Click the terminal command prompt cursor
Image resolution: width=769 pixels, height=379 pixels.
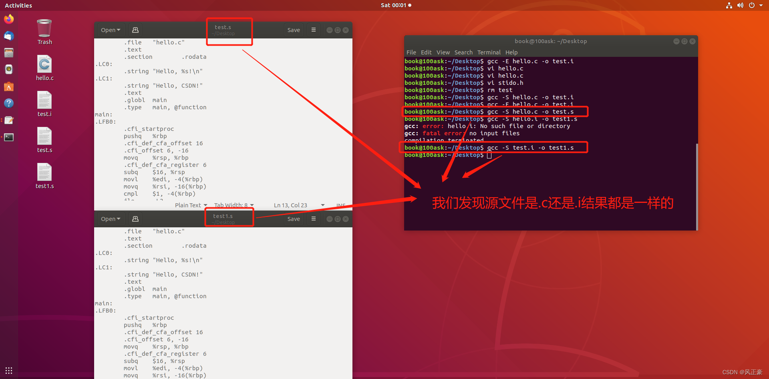click(489, 155)
